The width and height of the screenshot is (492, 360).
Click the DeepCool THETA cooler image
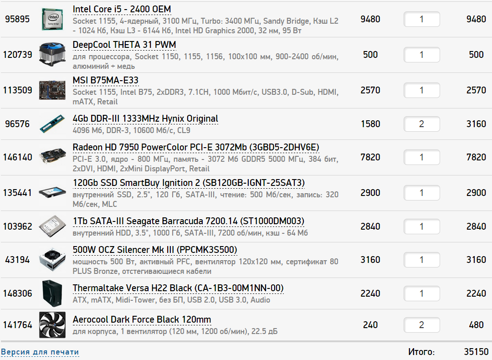(52, 55)
